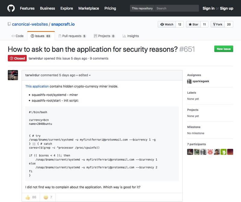The image size is (241, 202).
Task: Click the third participant avatar
Action: click(204, 152)
